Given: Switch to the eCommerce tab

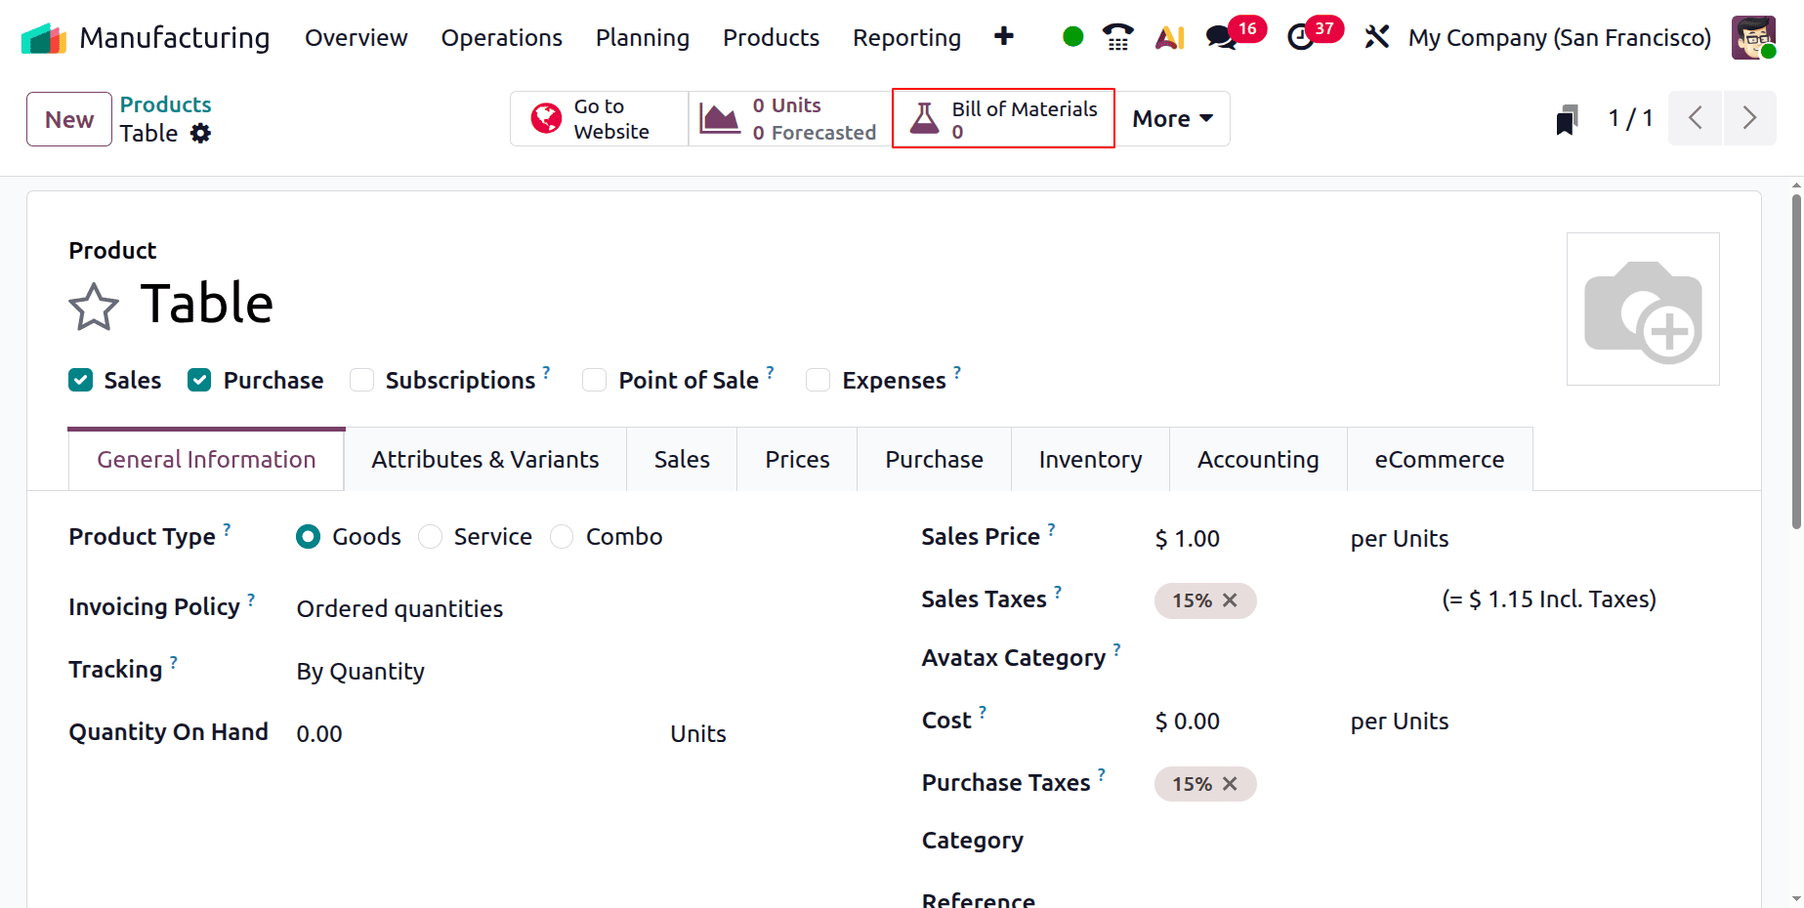Looking at the screenshot, I should click(1440, 459).
